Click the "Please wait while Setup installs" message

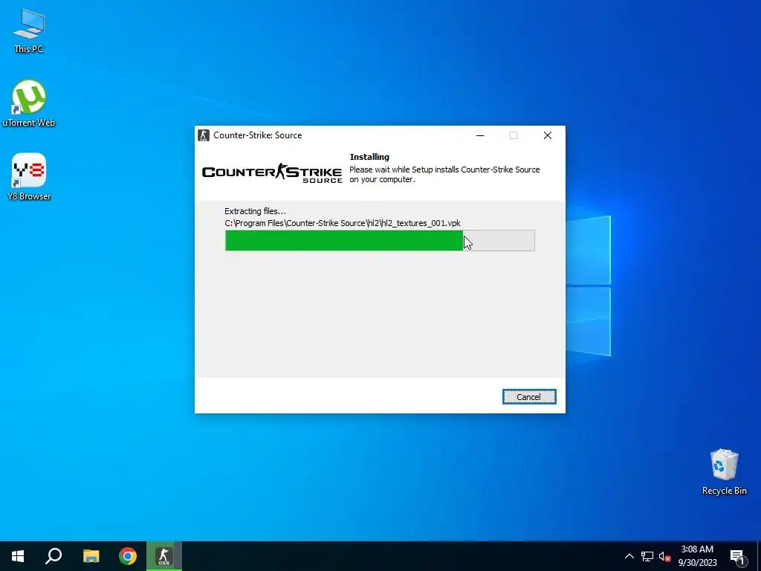pos(444,174)
